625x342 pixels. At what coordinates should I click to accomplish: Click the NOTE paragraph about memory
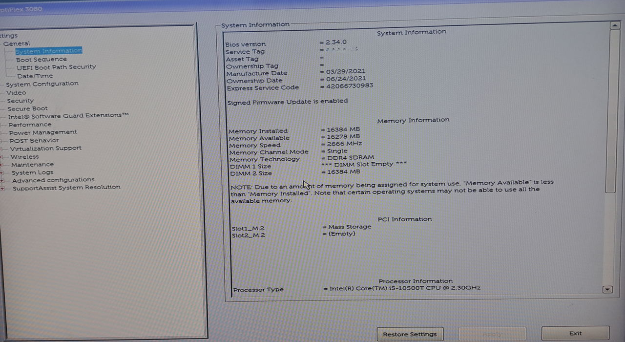392,191
